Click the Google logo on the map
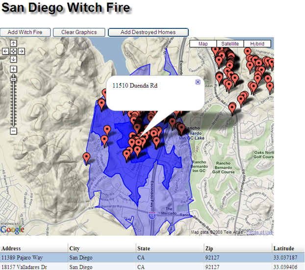Viewport: 305px width, 270px height. [12, 229]
